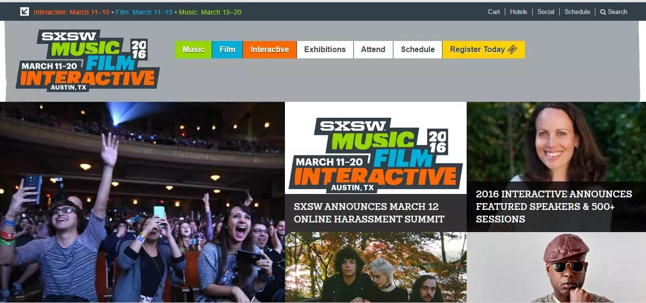The width and height of the screenshot is (646, 303).
Task: Click the Register Today button
Action: 484,50
